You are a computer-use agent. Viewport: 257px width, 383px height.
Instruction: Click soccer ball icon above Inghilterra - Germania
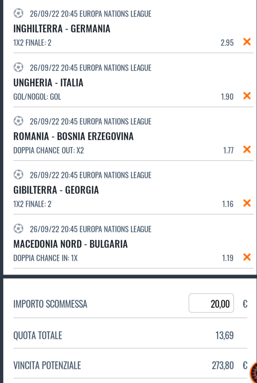tap(18, 14)
